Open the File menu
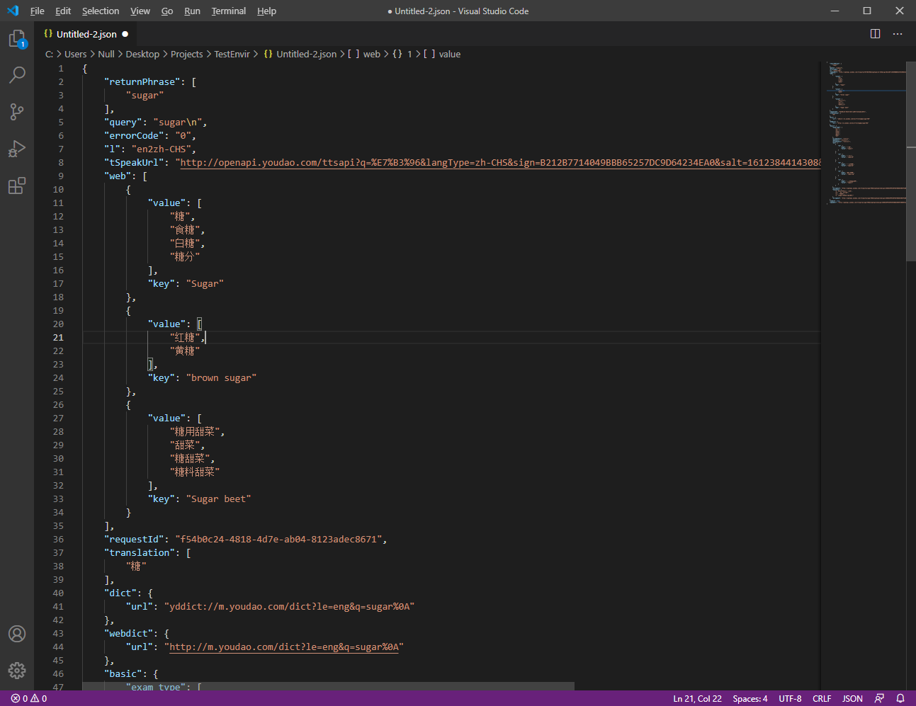916x706 pixels. [x=38, y=11]
